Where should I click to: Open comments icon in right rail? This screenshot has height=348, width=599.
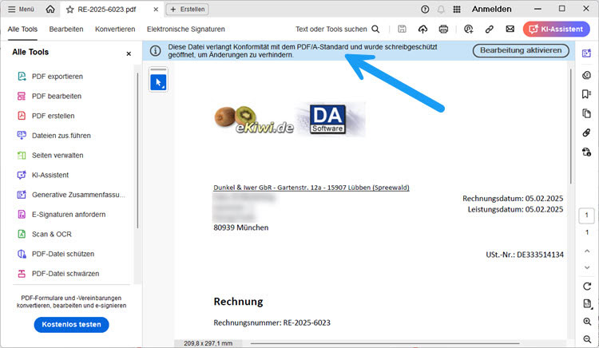pyautogui.click(x=586, y=75)
